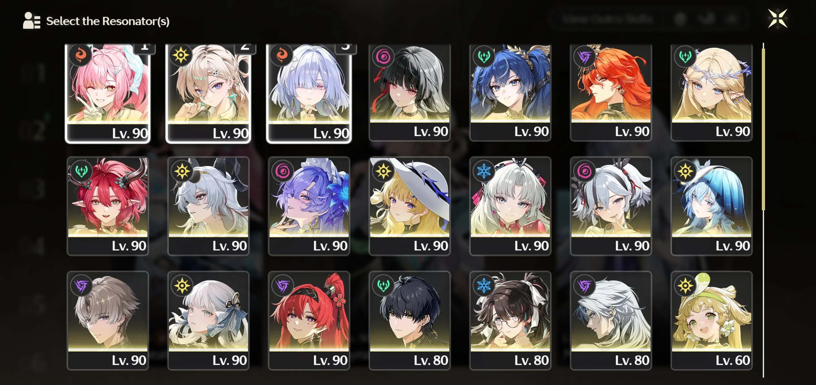Pick the purple-haired resonator with blue flower

pyautogui.click(x=309, y=206)
